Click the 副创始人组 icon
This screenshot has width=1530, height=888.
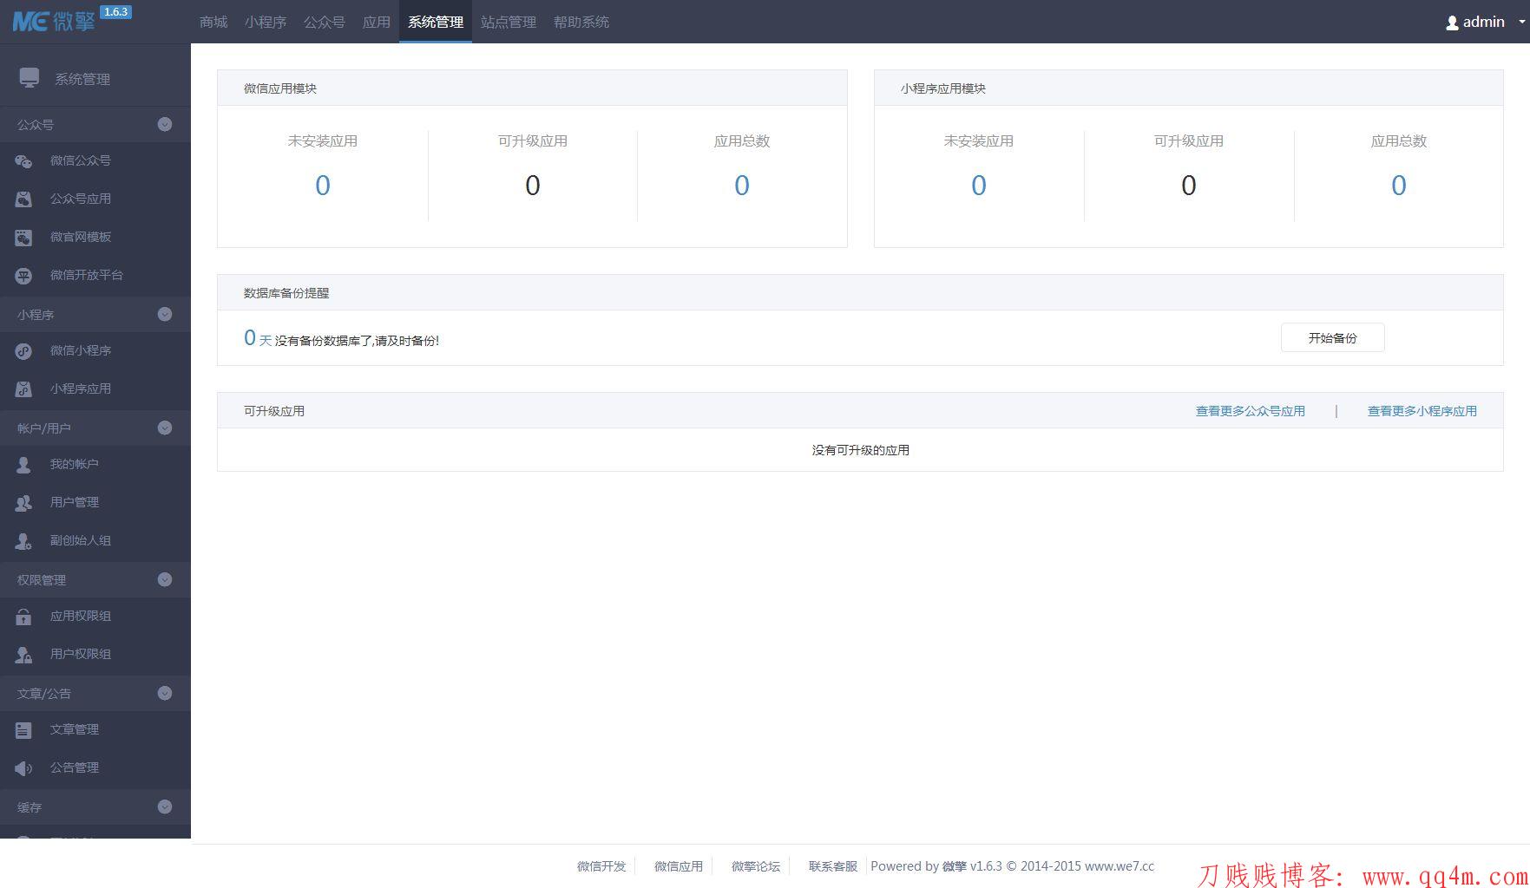click(23, 541)
